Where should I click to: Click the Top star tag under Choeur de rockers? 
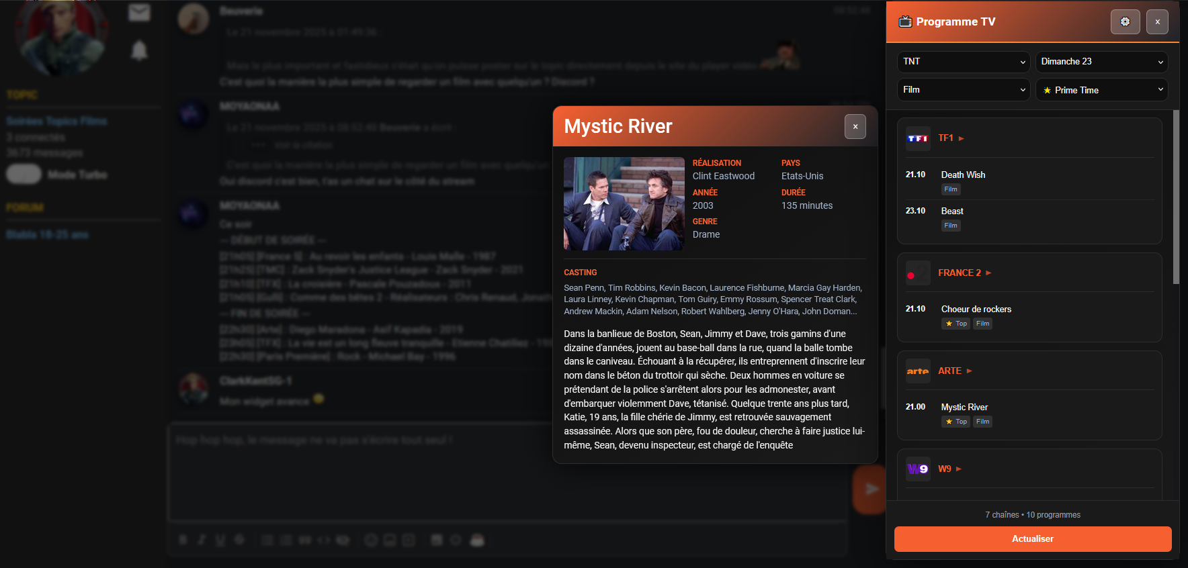coord(956,324)
